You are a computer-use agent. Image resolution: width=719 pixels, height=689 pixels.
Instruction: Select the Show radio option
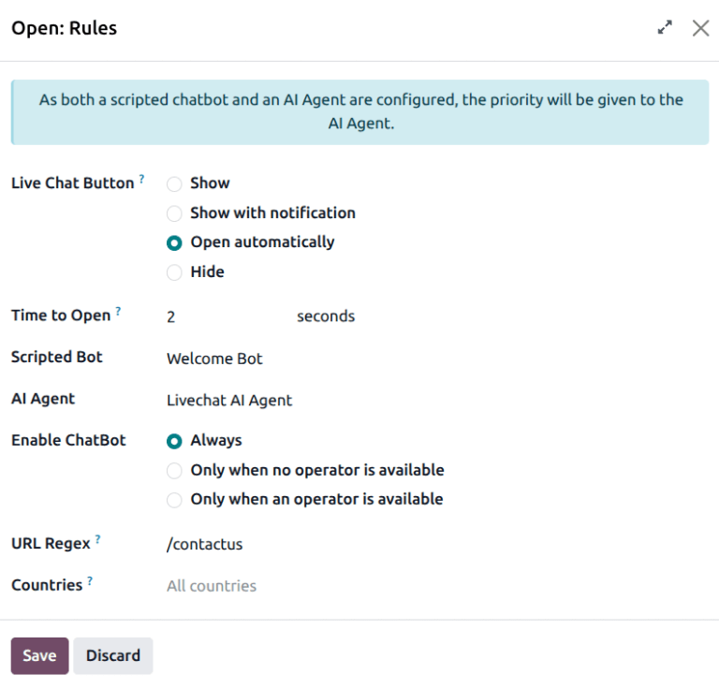(x=174, y=183)
